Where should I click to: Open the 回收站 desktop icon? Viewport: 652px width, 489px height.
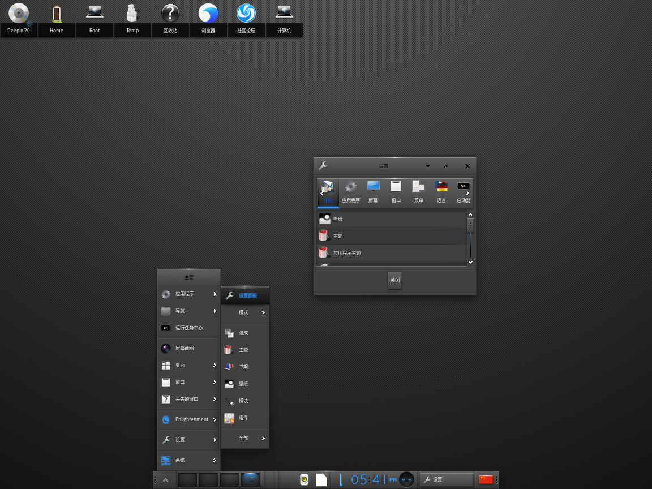tap(170, 14)
